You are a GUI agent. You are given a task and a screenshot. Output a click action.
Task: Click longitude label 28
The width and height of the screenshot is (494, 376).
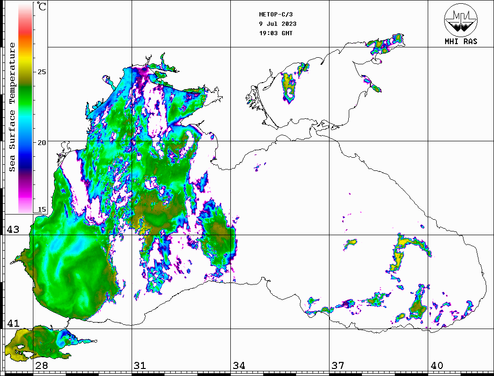coord(41,365)
